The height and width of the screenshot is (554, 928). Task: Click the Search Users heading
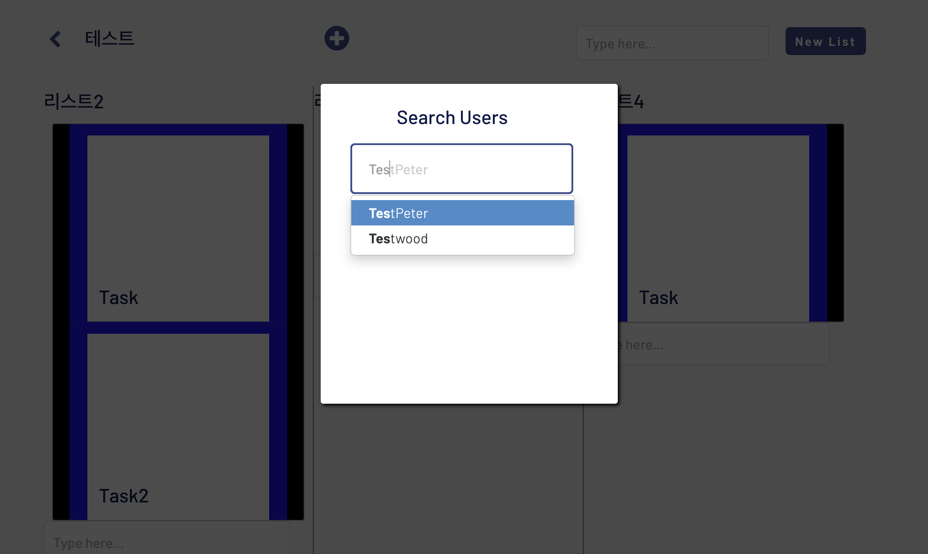[x=452, y=118]
